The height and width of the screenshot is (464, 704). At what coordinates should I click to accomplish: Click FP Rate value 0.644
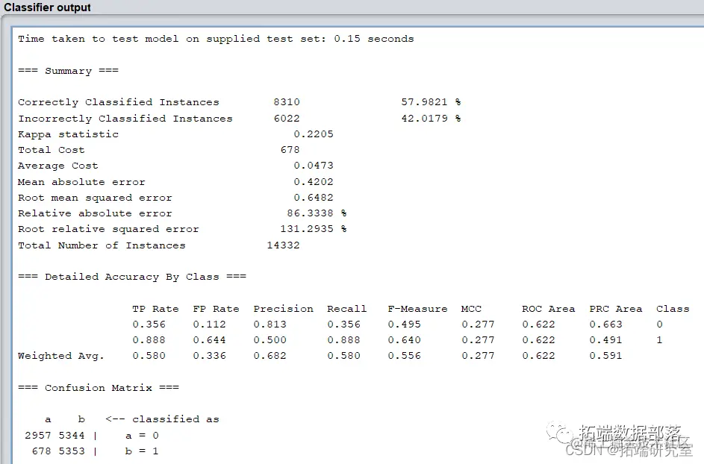click(x=209, y=340)
